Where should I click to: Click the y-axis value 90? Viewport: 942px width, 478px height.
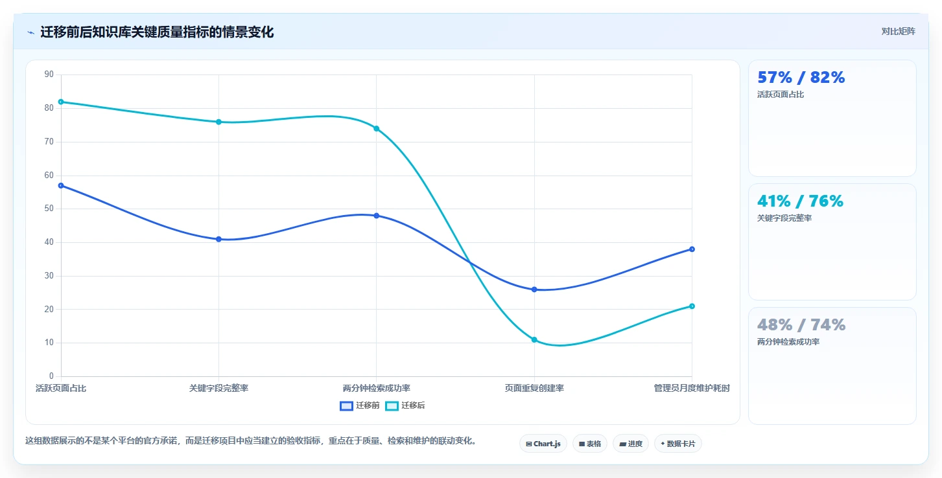(49, 74)
